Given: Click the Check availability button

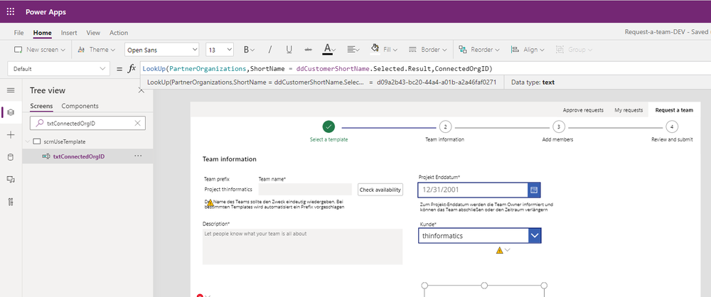Looking at the screenshot, I should [380, 190].
